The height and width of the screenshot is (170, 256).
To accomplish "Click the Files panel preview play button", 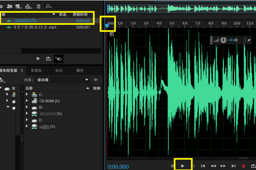I will [x=38, y=58].
